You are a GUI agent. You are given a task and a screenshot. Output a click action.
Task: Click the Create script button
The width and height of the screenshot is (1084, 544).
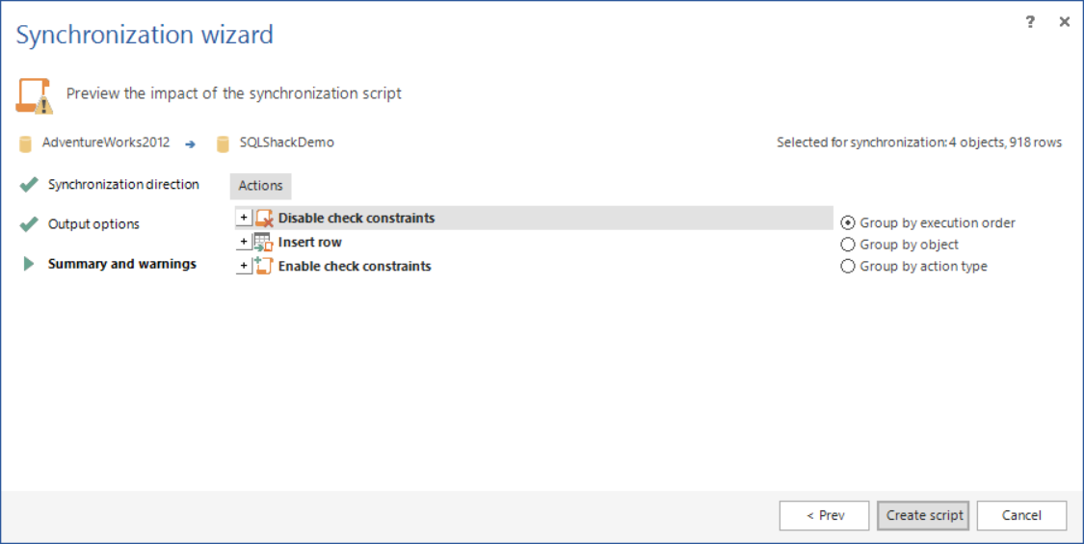tap(924, 515)
